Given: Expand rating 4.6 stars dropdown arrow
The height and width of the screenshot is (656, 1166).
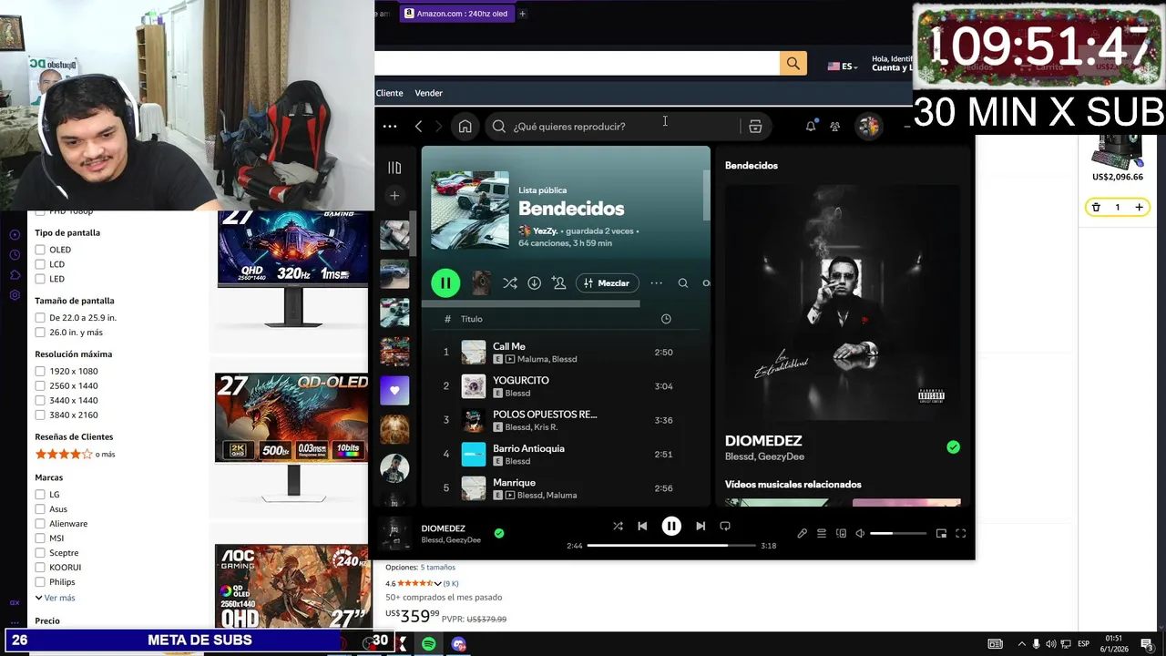Looking at the screenshot, I should [x=437, y=584].
